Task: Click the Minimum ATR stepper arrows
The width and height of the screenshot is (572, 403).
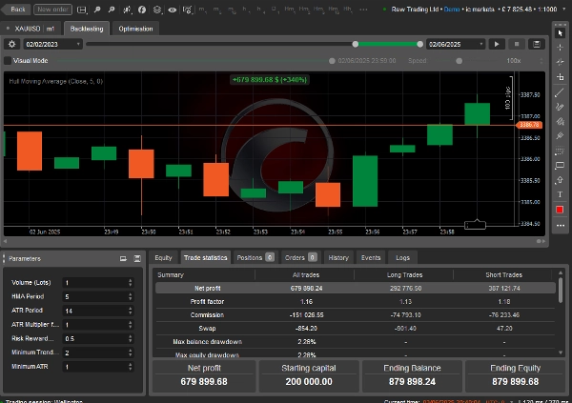Action: [x=131, y=367]
